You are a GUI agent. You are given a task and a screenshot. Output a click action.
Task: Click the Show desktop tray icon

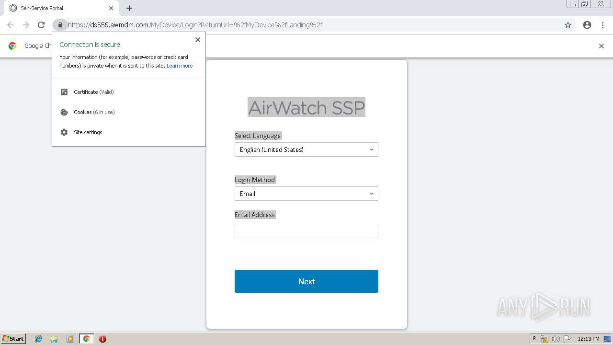tap(607, 339)
